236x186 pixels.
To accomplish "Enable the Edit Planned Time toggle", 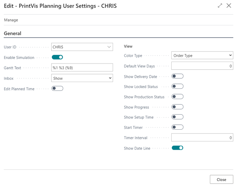I will pyautogui.click(x=57, y=88).
